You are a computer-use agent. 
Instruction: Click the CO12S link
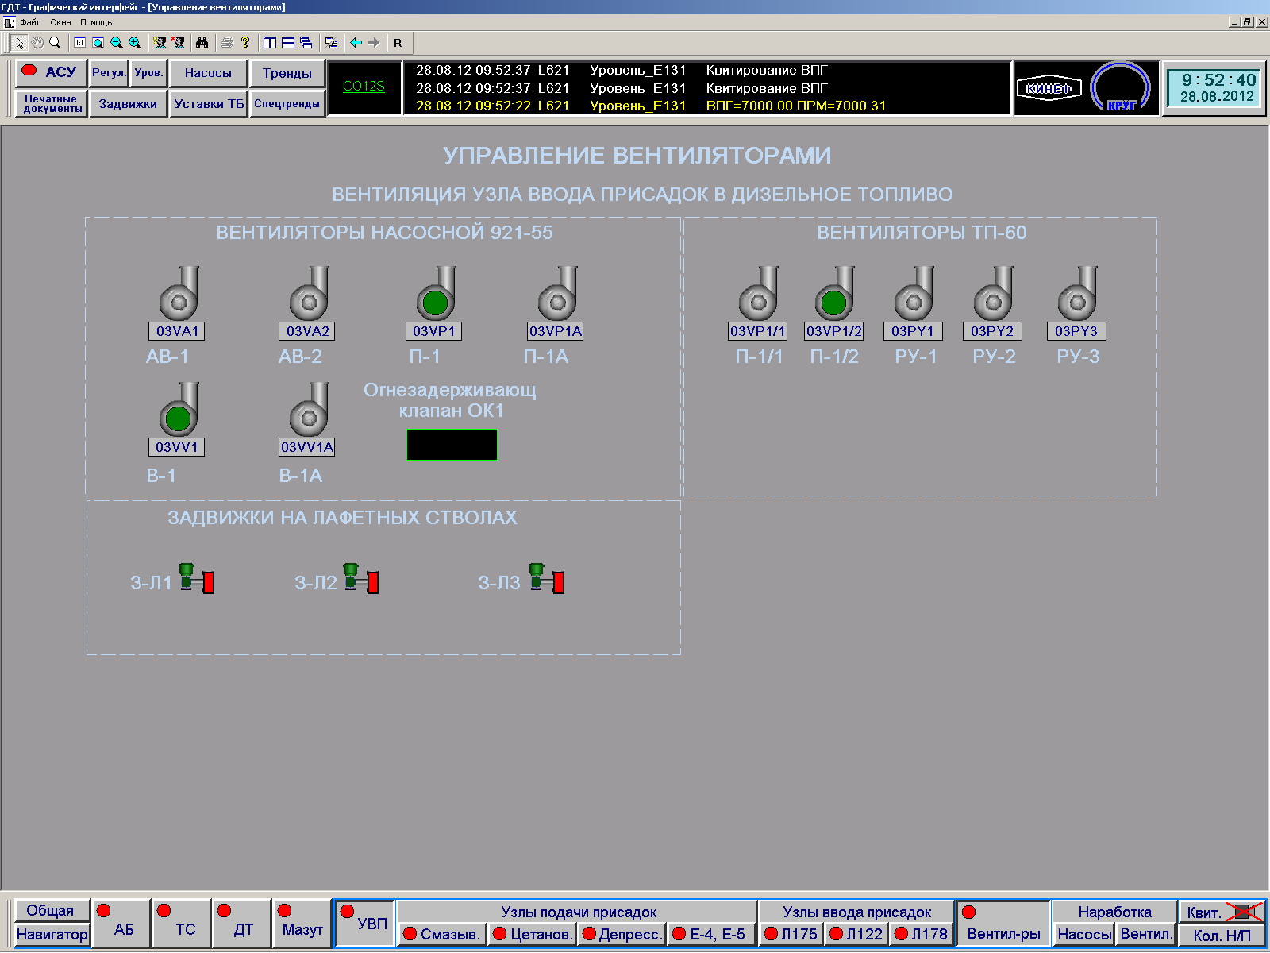pos(364,87)
